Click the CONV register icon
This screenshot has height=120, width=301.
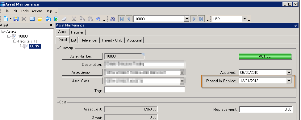tap(26, 46)
